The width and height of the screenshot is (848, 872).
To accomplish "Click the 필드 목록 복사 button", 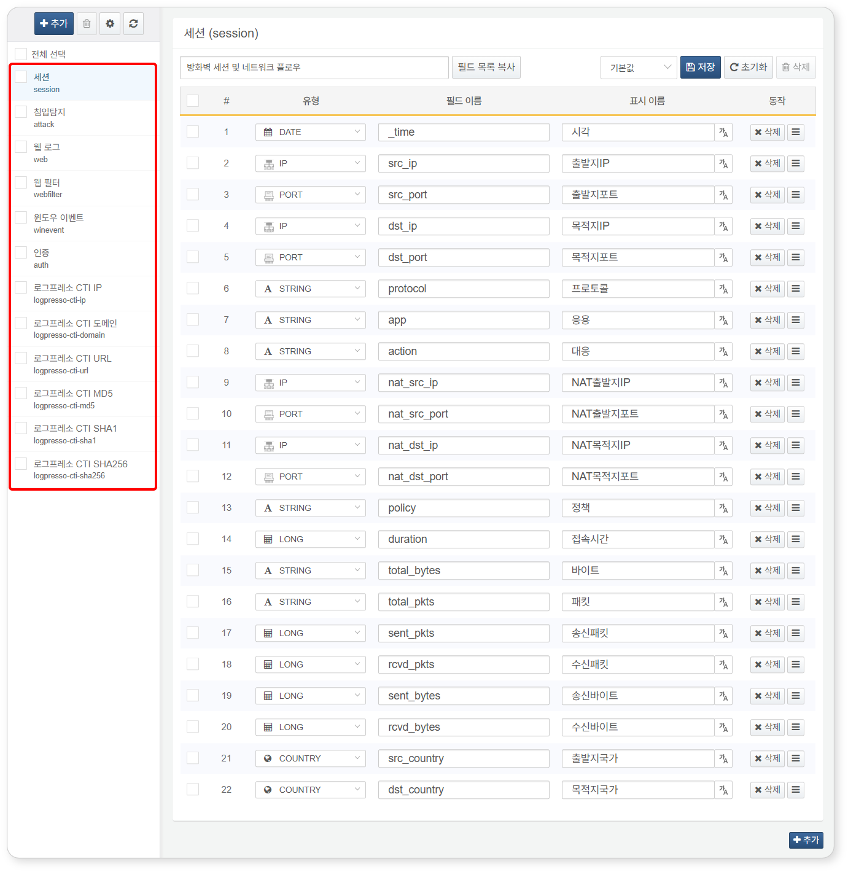I will 486,67.
